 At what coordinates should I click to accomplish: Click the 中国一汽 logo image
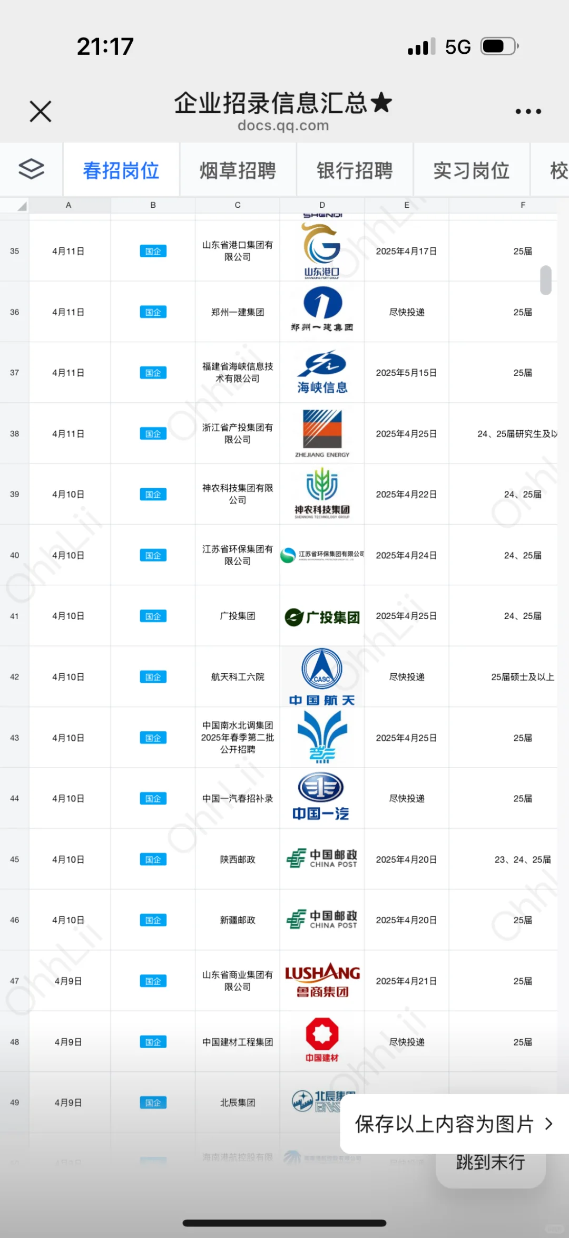point(321,797)
